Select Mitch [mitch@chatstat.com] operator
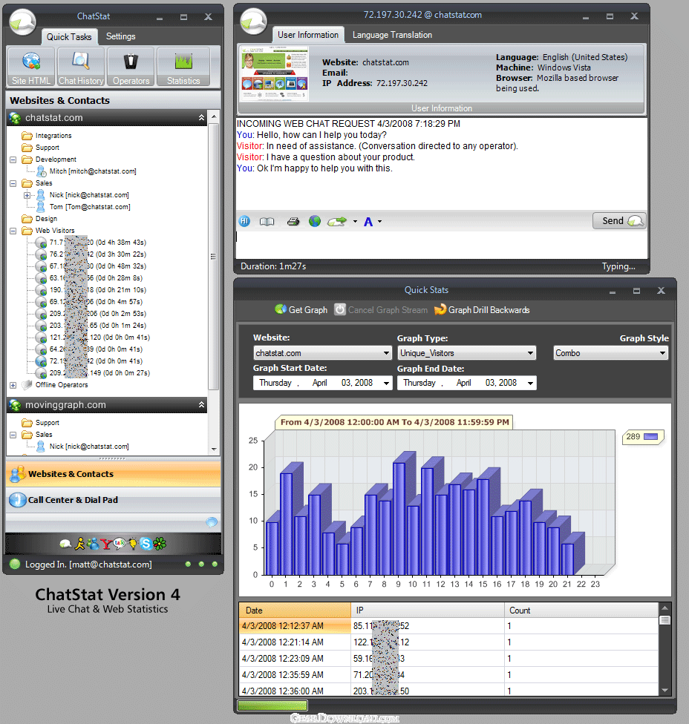This screenshot has height=724, width=689. tap(92, 171)
